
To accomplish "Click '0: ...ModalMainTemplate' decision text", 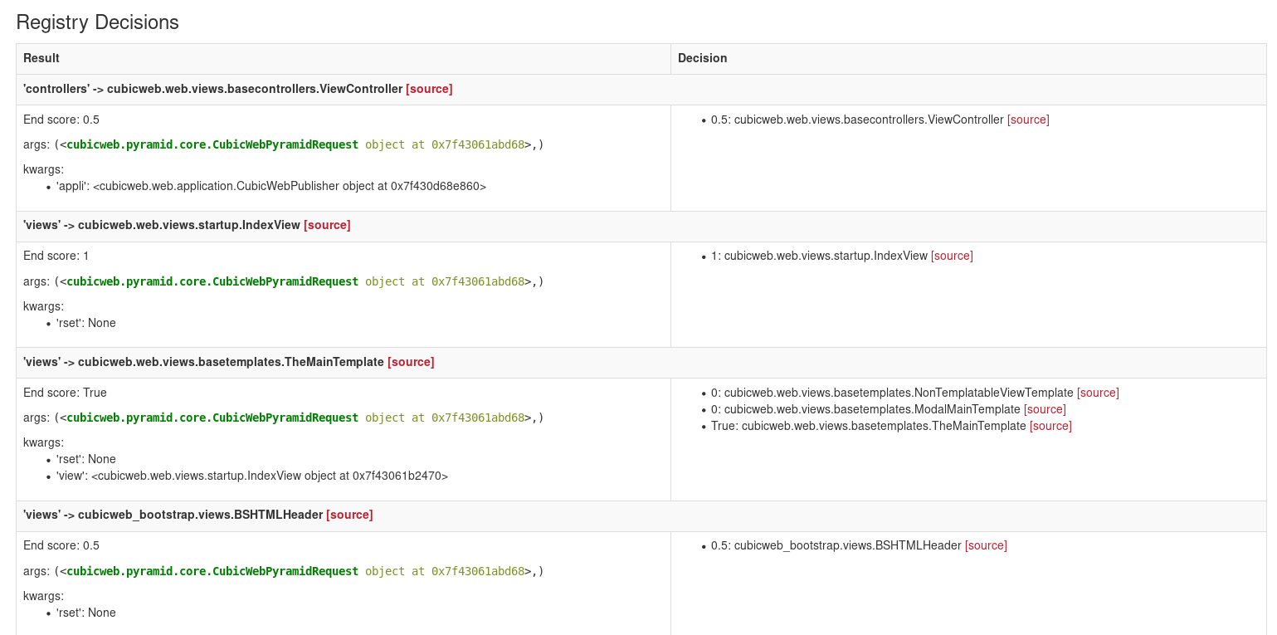I will [865, 409].
